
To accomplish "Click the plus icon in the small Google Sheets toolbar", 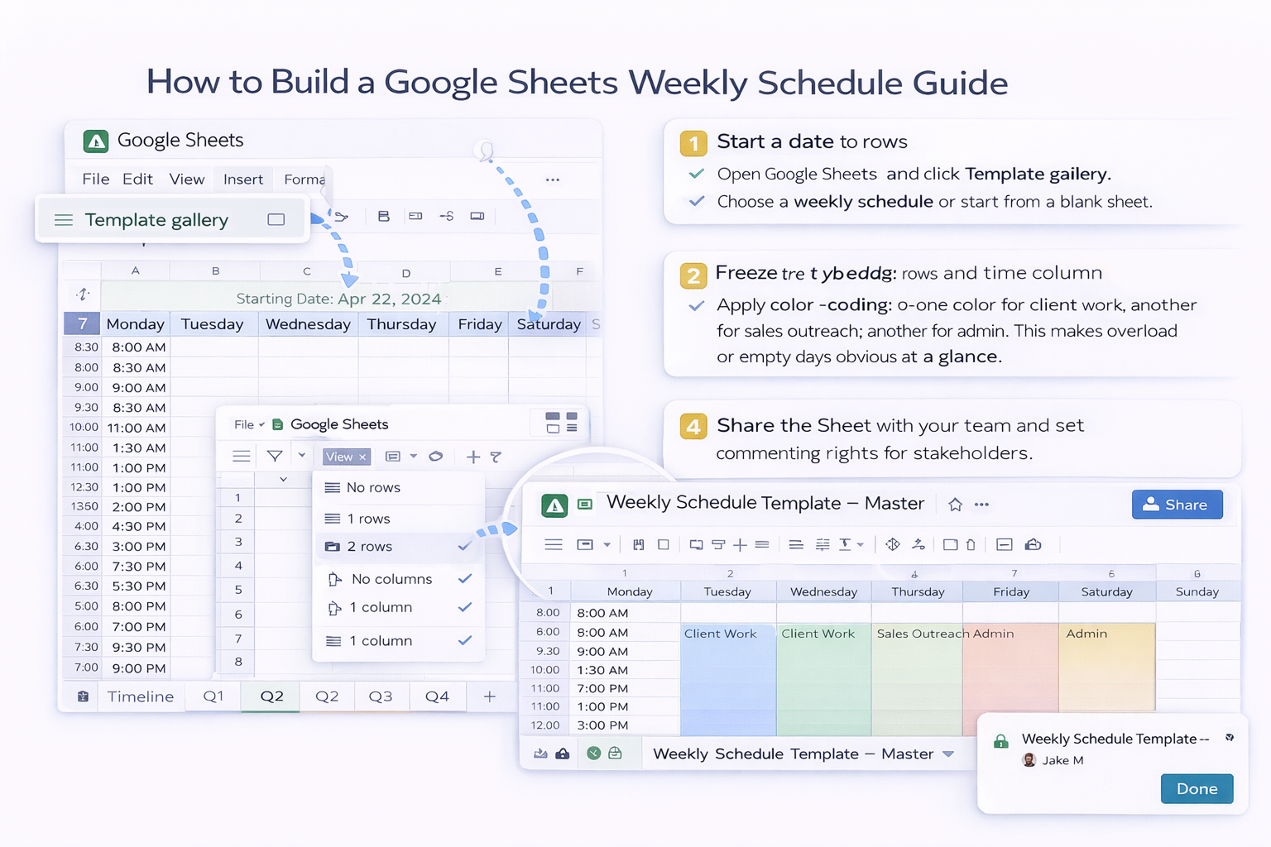I will [x=473, y=457].
